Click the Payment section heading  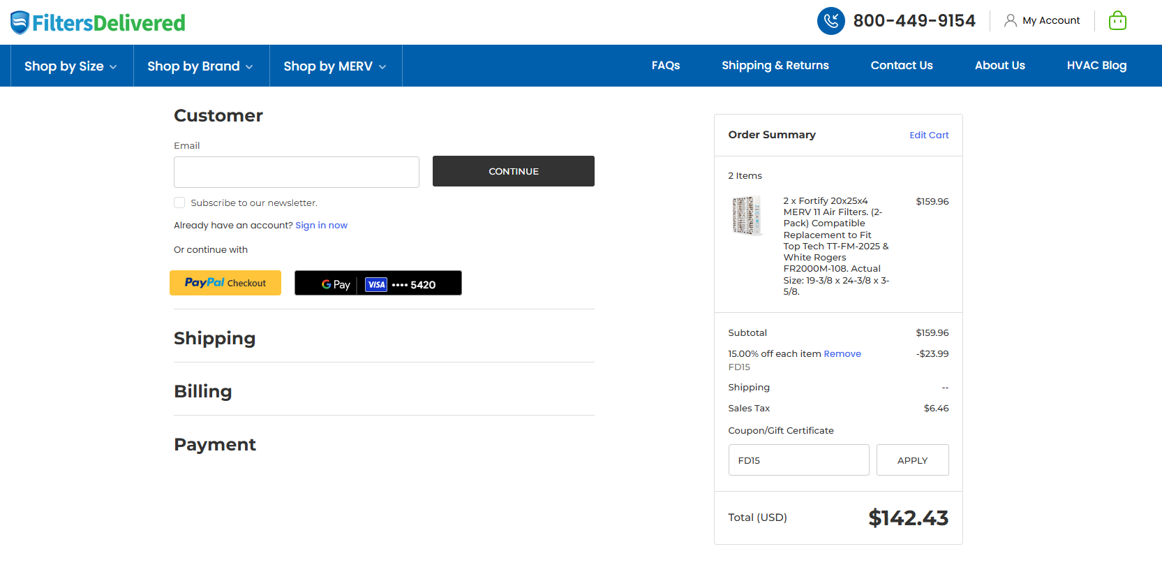215,444
